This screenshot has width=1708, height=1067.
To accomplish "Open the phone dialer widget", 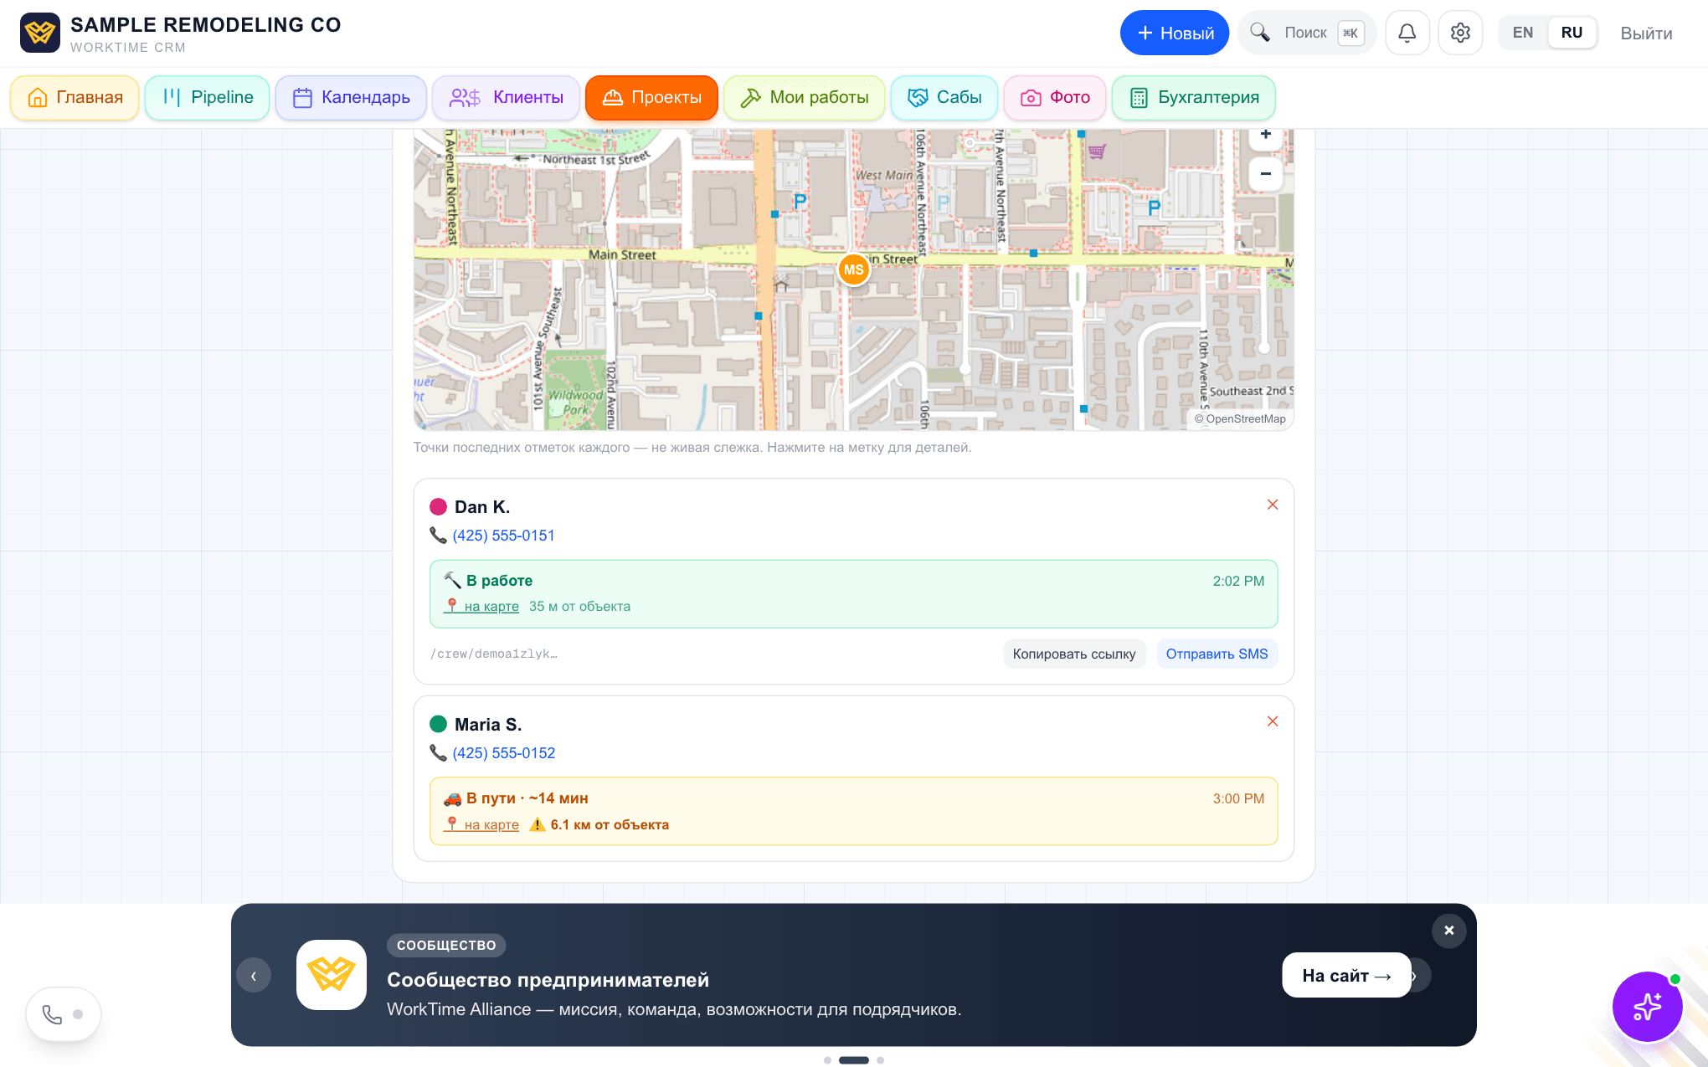I will (x=64, y=1014).
